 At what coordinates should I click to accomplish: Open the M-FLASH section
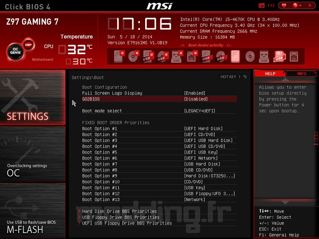coord(33,211)
